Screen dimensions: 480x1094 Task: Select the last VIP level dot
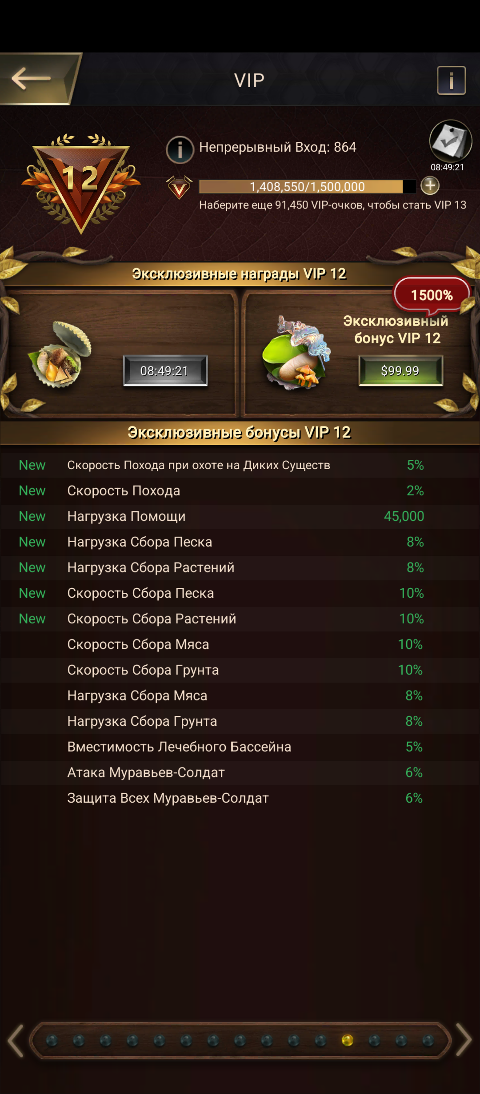[x=428, y=1040]
